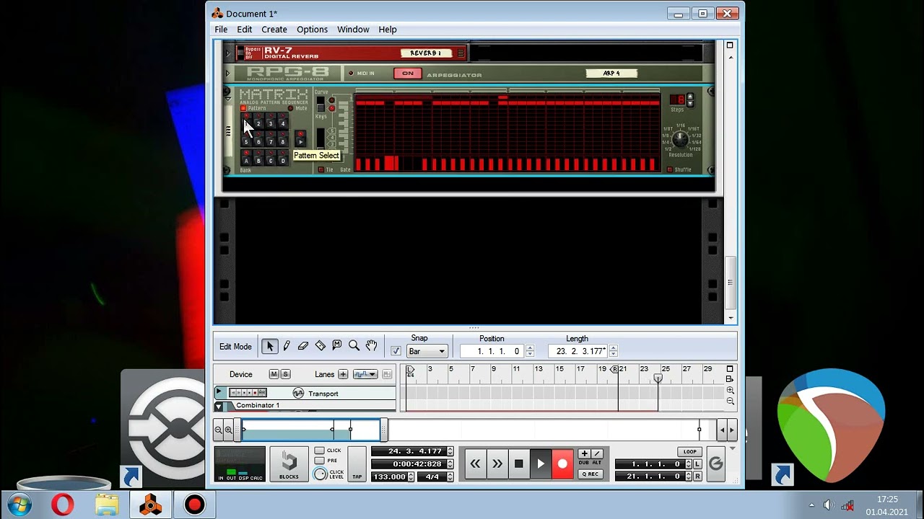Click the sequencer horizontal zoom in icon
The width and height of the screenshot is (924, 519).
click(228, 430)
